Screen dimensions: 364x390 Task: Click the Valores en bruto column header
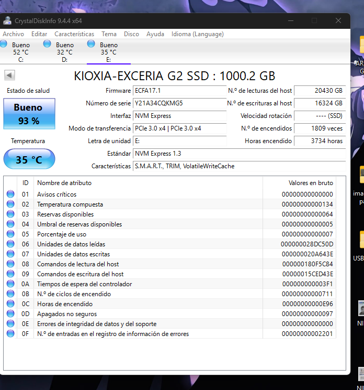[x=299, y=183]
